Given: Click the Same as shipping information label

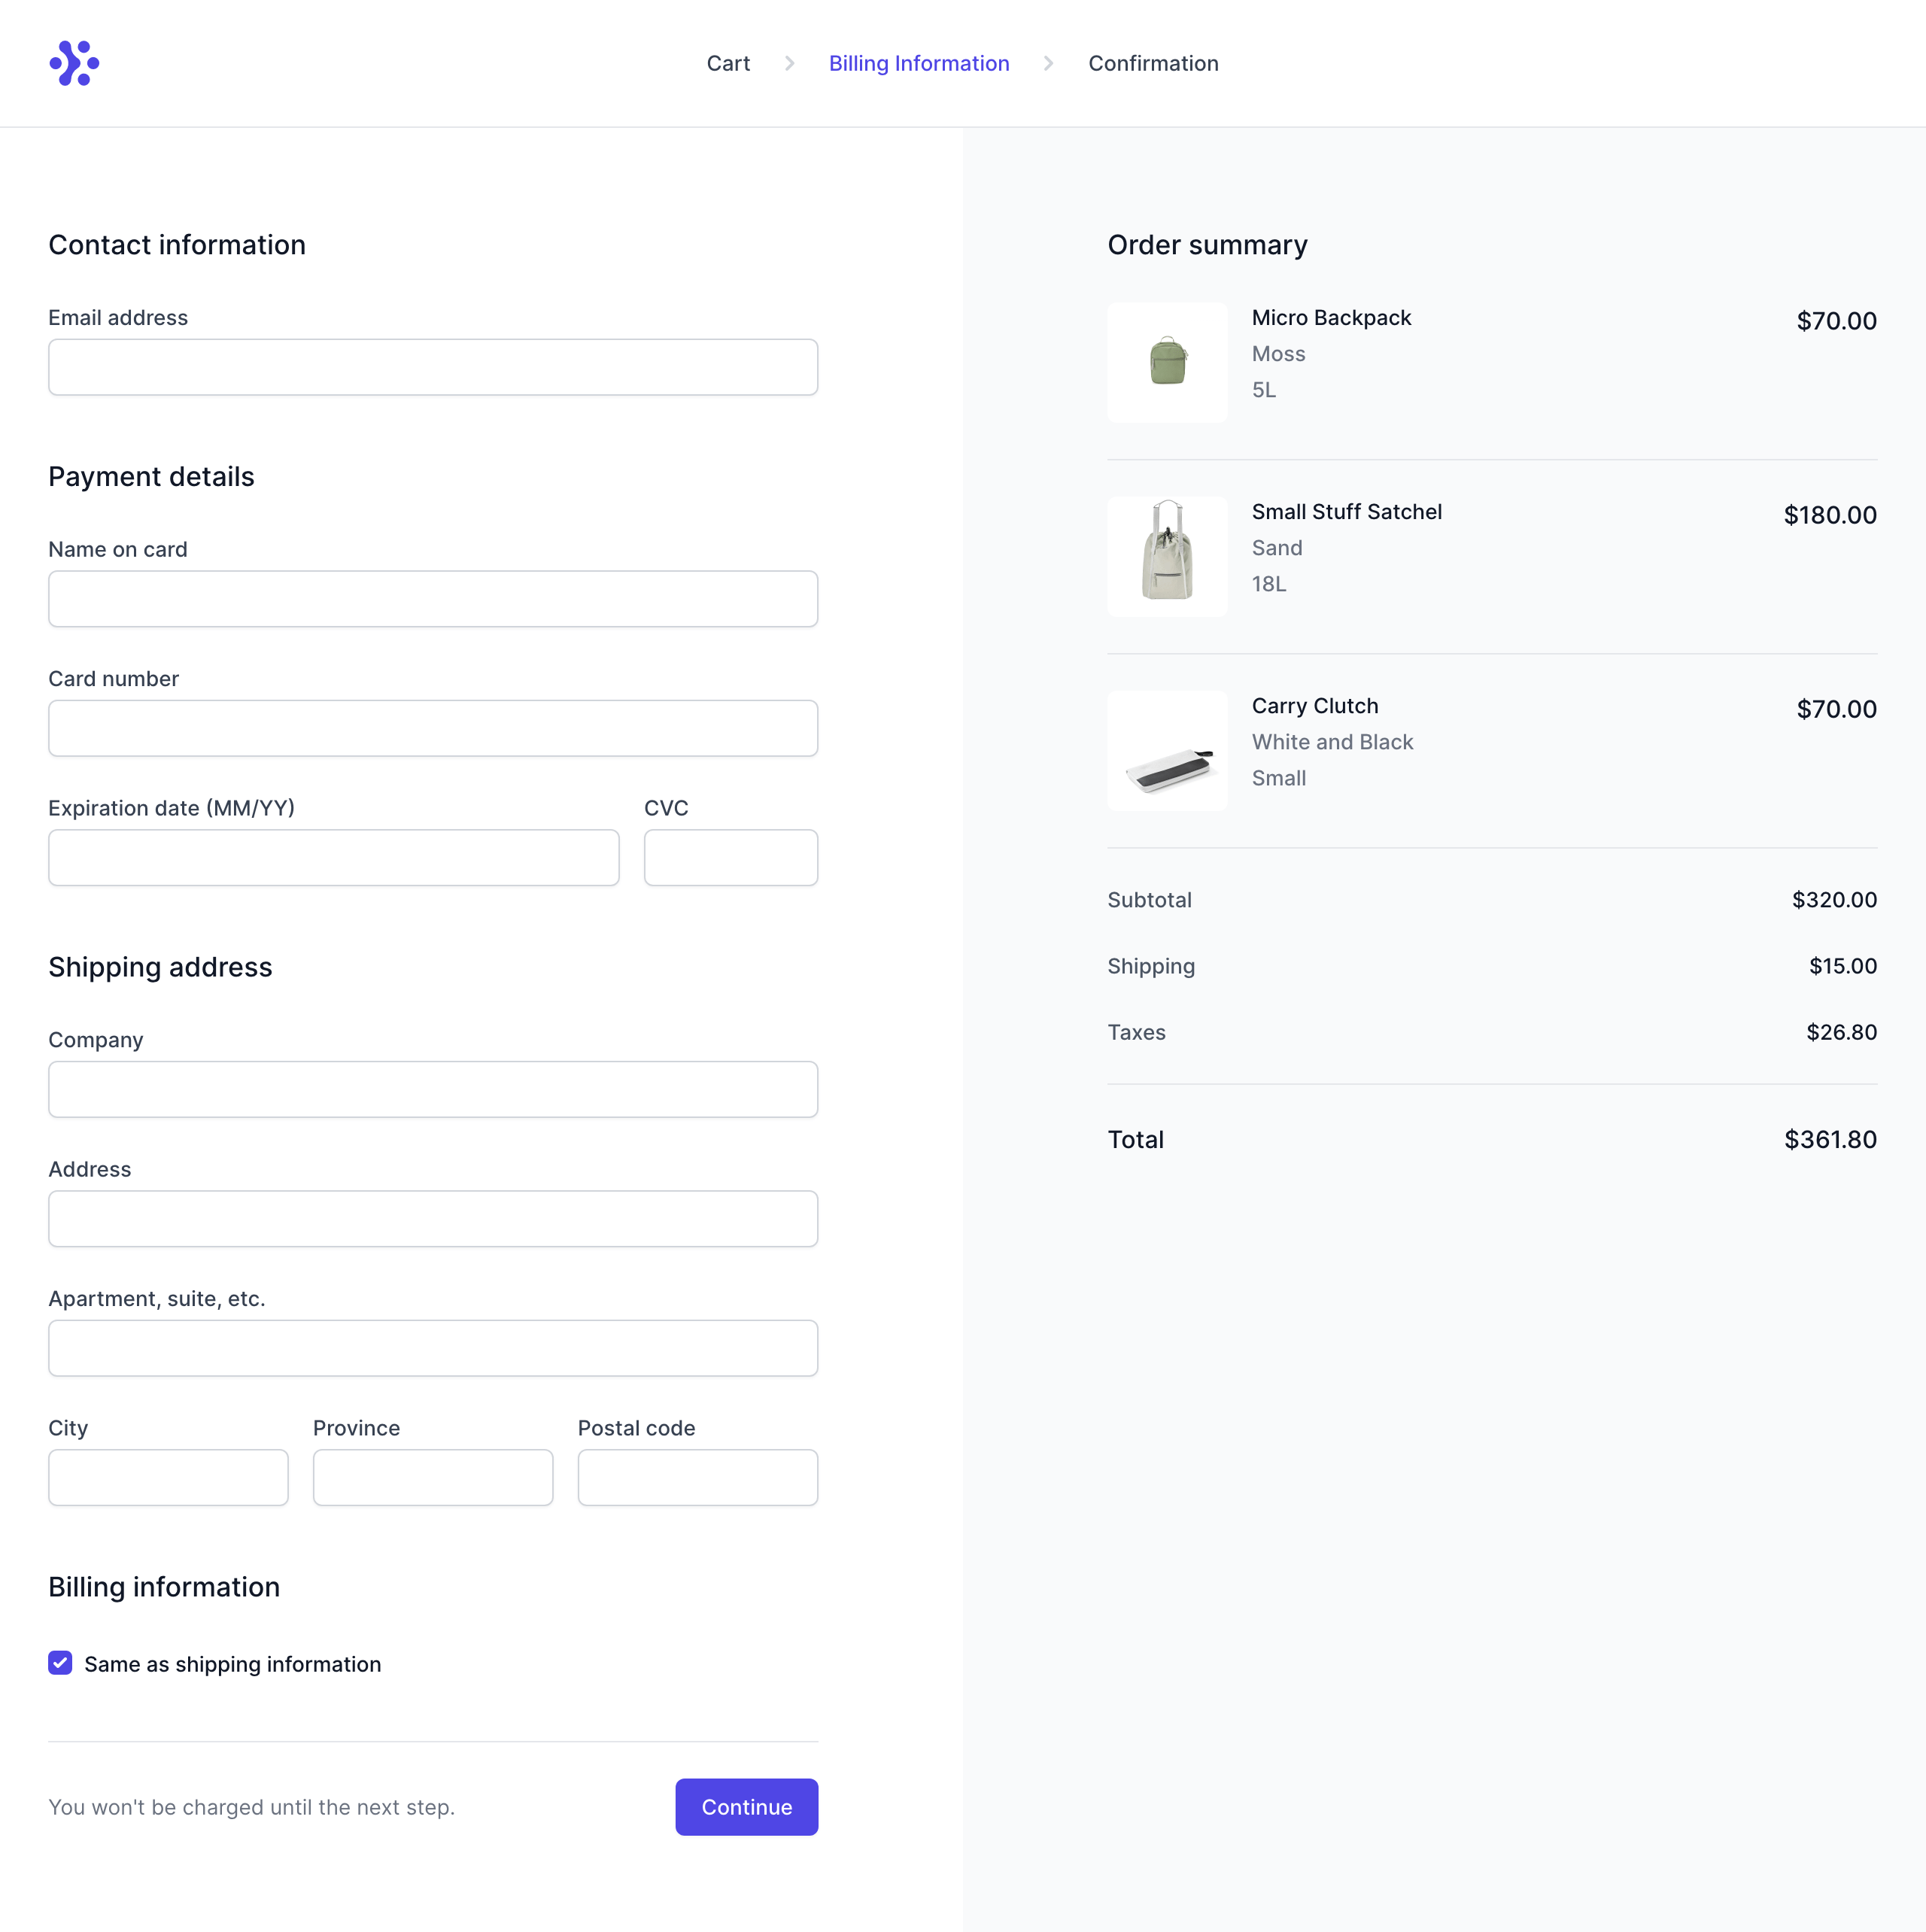Looking at the screenshot, I should [232, 1664].
